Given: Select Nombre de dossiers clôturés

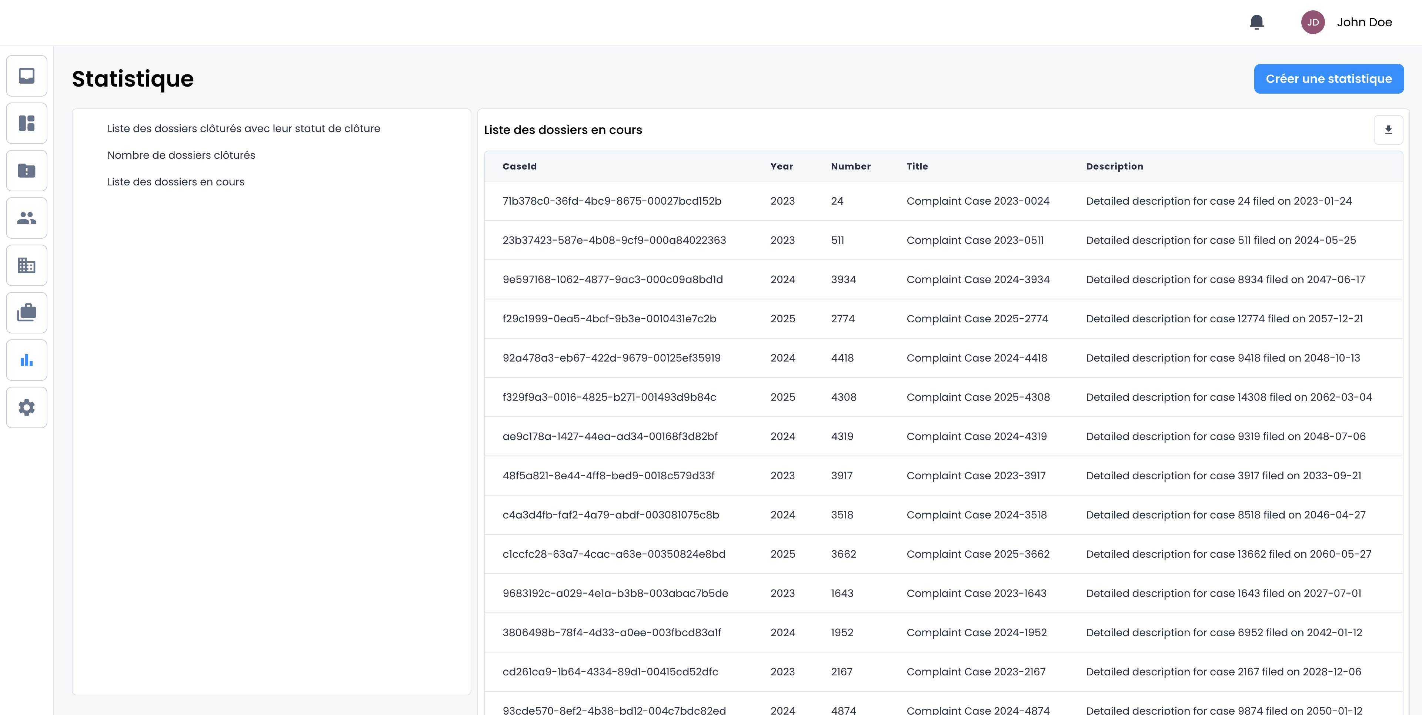Looking at the screenshot, I should [181, 155].
